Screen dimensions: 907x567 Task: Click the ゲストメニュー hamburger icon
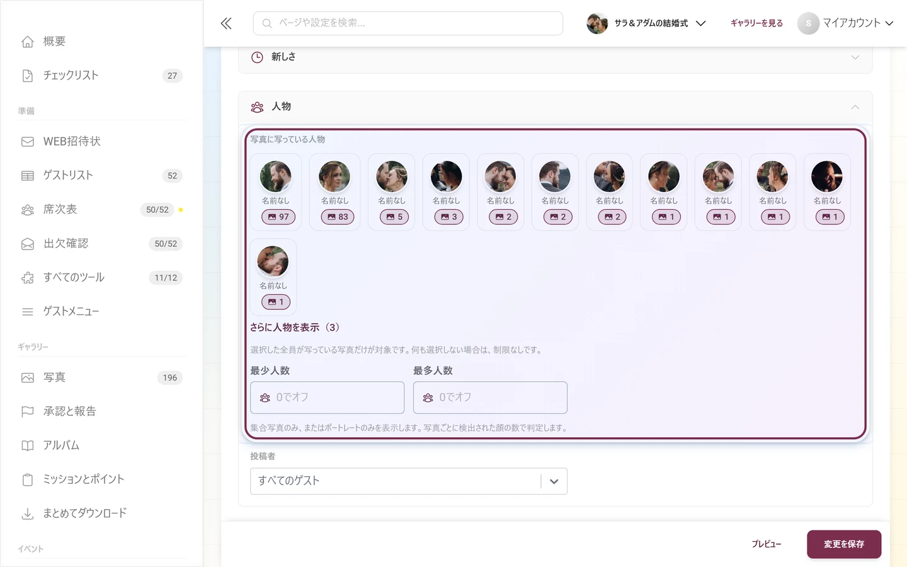pyautogui.click(x=28, y=312)
